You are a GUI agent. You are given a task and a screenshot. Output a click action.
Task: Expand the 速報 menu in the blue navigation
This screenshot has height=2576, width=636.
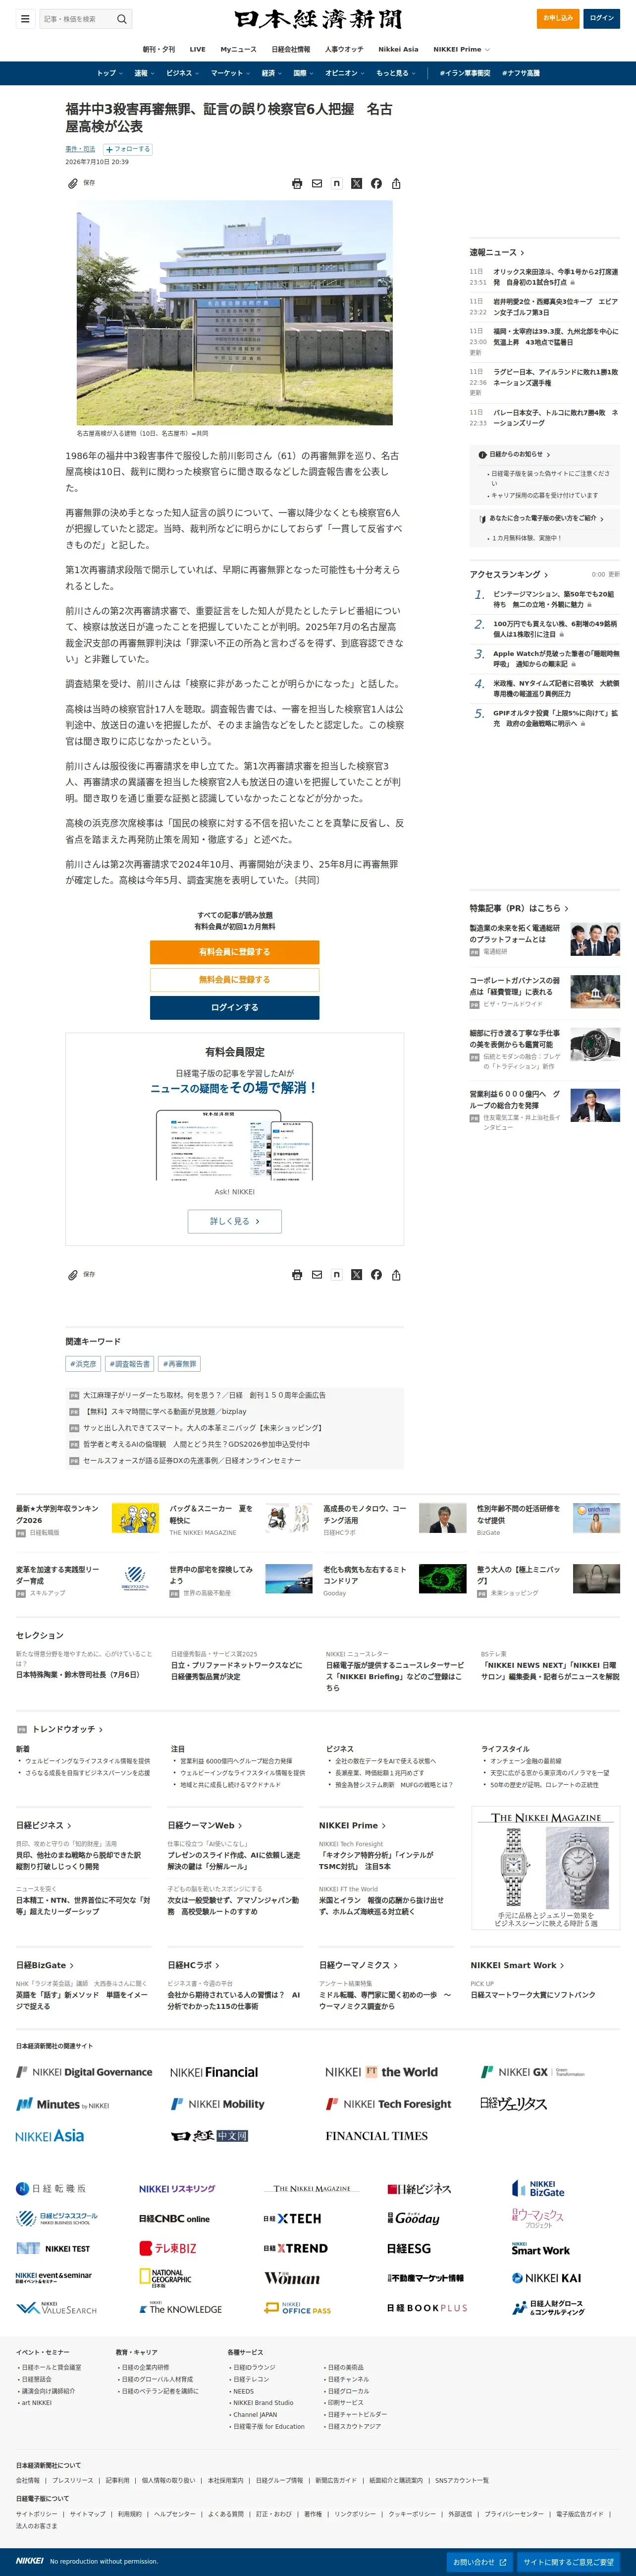tap(145, 73)
